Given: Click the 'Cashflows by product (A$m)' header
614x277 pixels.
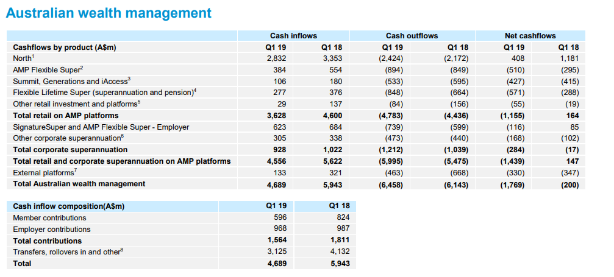Looking at the screenshot, I should coord(65,47).
